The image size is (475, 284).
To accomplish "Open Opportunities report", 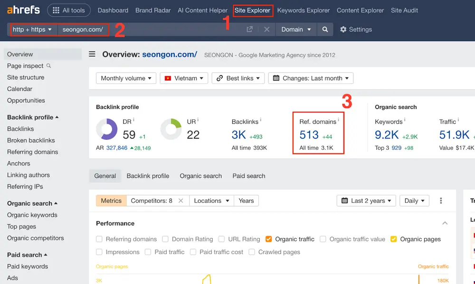I will (x=26, y=100).
